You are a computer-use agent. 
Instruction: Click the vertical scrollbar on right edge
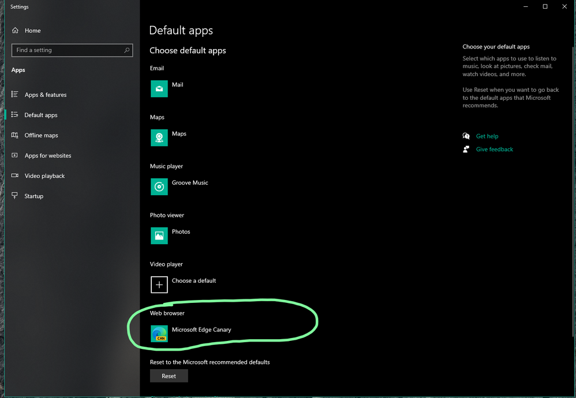tap(574, 191)
